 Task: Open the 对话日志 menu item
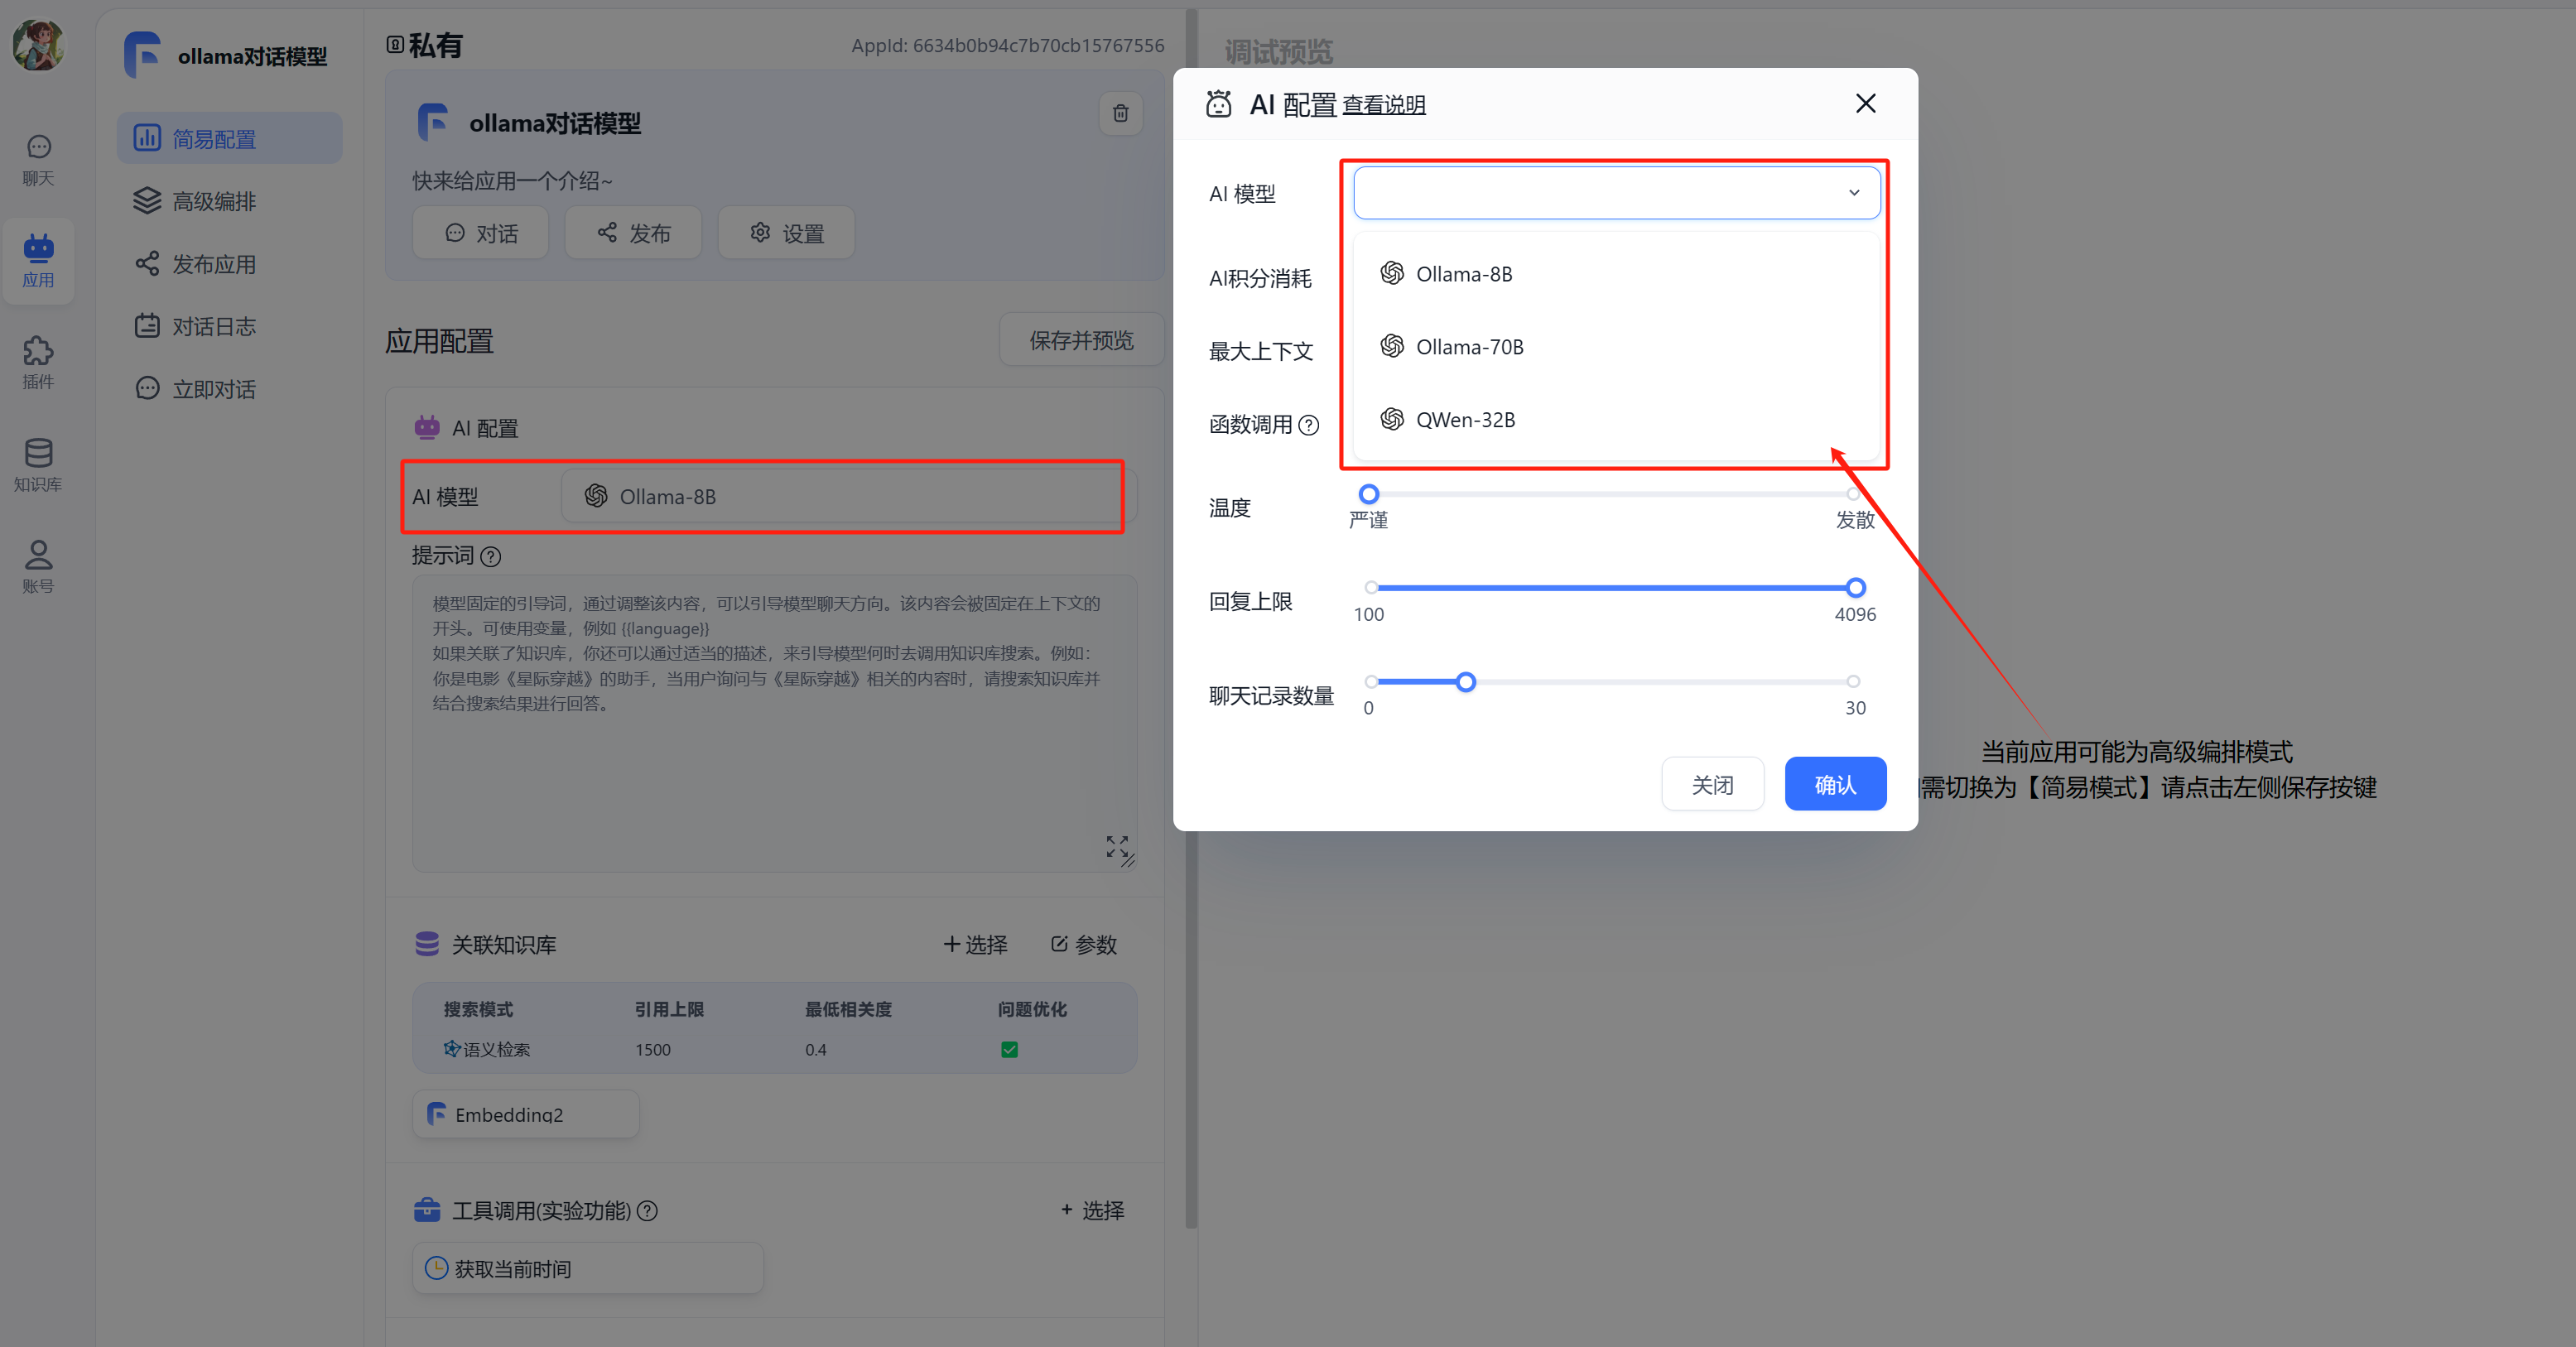213,327
